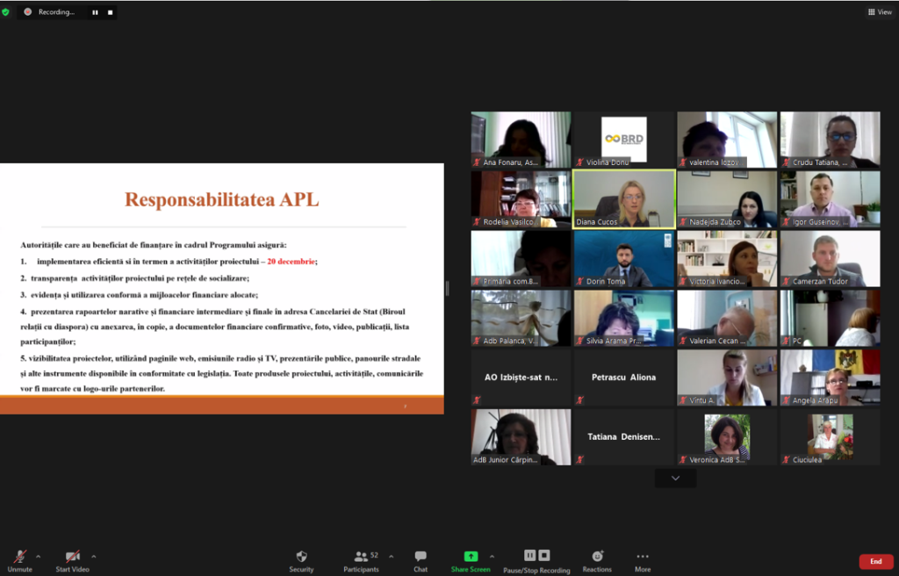This screenshot has height=576, width=899.
Task: Expand audio options arrow beside Unmute
Action: pos(39,557)
